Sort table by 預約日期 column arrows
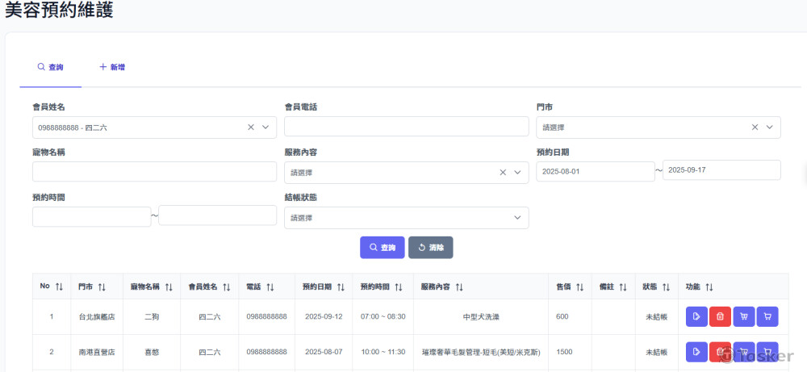 pos(341,287)
